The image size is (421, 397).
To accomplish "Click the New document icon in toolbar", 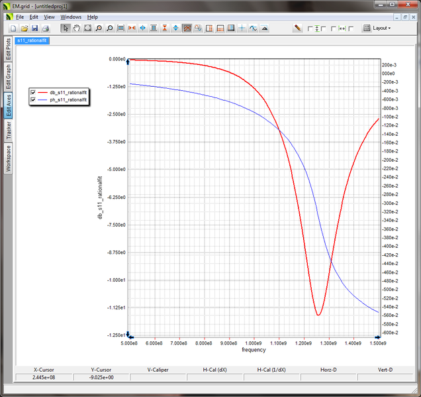I will tap(13, 28).
